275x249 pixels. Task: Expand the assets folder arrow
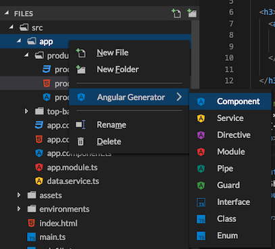(19, 195)
